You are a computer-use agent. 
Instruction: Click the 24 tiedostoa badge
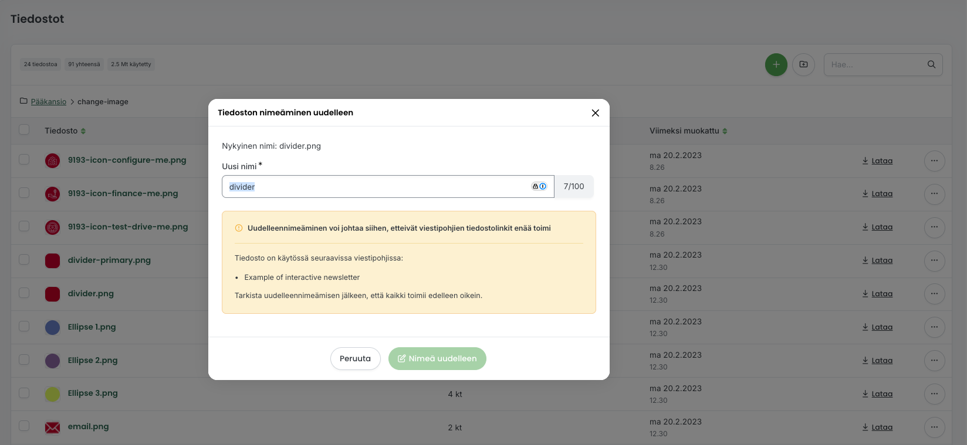click(40, 64)
